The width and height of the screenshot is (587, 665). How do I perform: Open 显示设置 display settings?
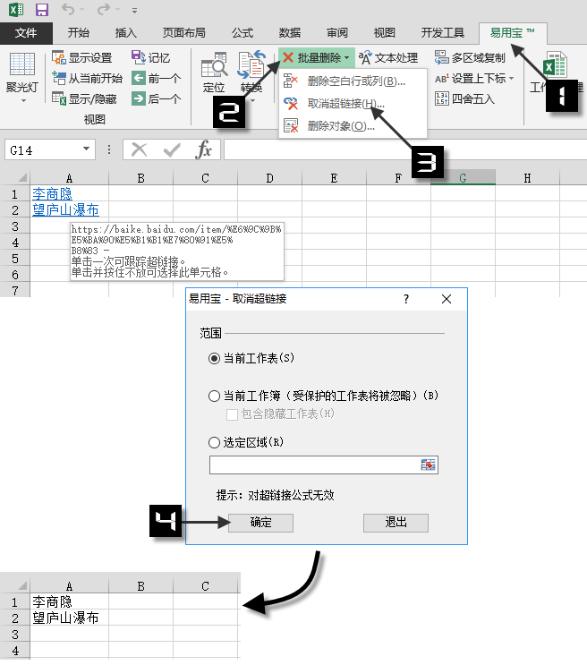tap(82, 57)
